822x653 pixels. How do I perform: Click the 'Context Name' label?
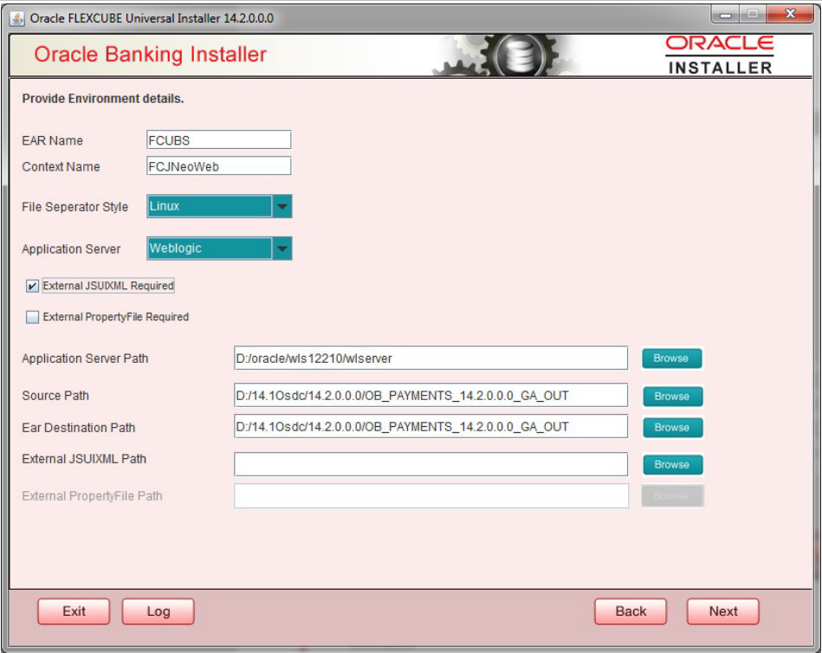(x=61, y=166)
